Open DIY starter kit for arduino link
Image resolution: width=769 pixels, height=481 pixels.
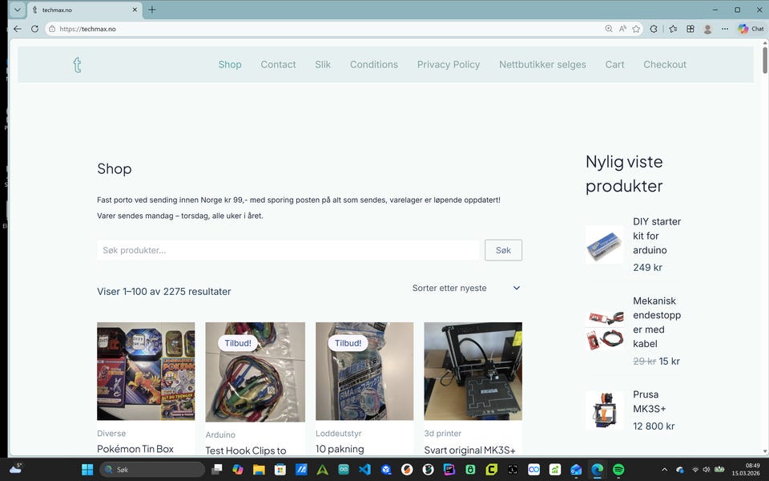(657, 236)
